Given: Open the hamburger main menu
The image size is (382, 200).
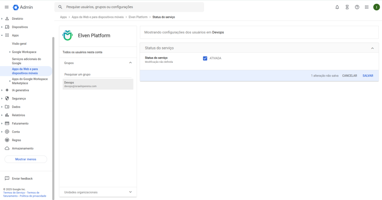Looking at the screenshot, I should click(x=6, y=7).
